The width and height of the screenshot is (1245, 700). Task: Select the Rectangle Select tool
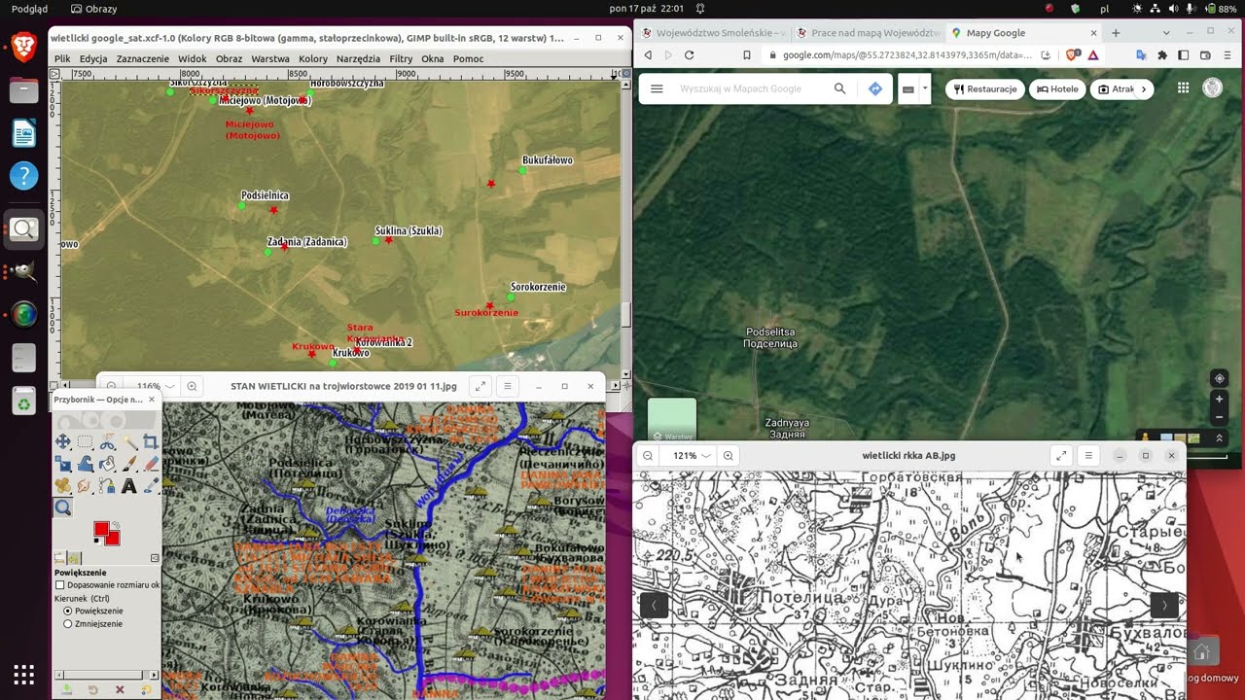click(86, 442)
